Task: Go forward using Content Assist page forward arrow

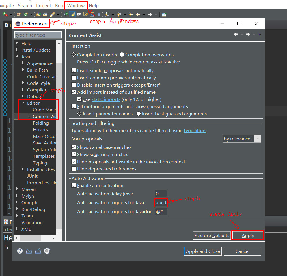Action: point(248,34)
